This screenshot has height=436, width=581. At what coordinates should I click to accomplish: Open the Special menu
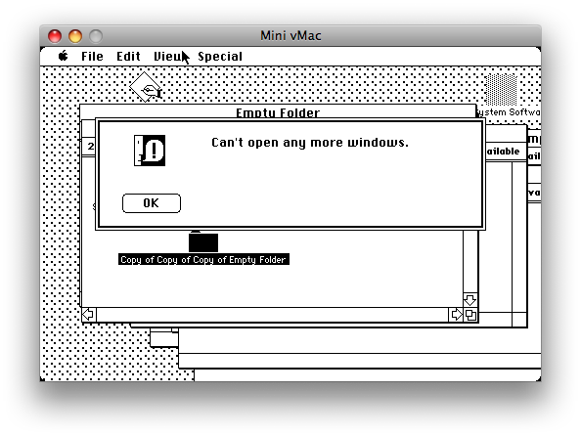[x=220, y=57]
